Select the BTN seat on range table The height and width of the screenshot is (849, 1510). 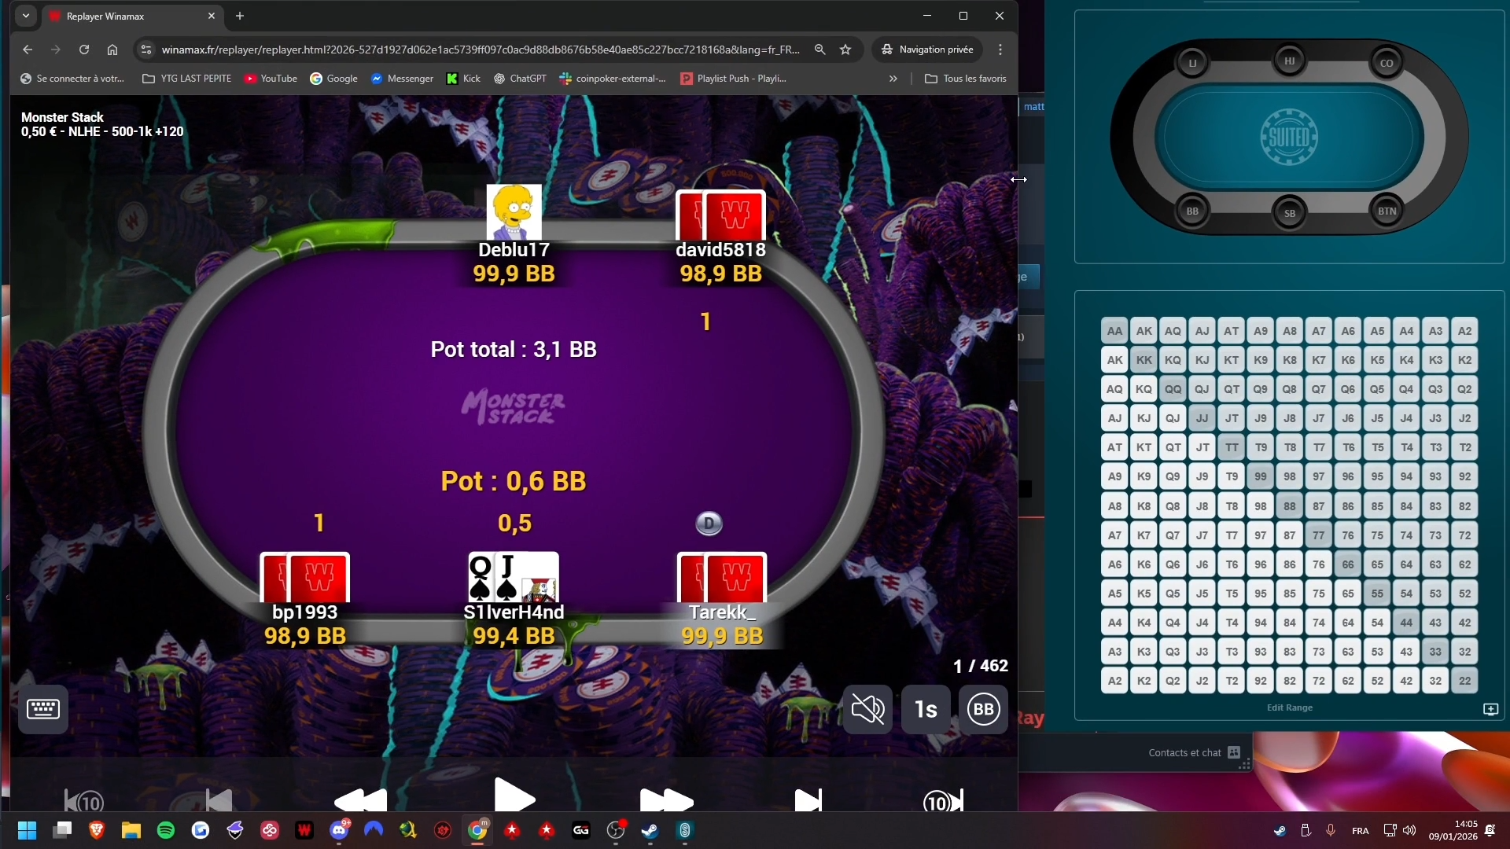pos(1387,211)
